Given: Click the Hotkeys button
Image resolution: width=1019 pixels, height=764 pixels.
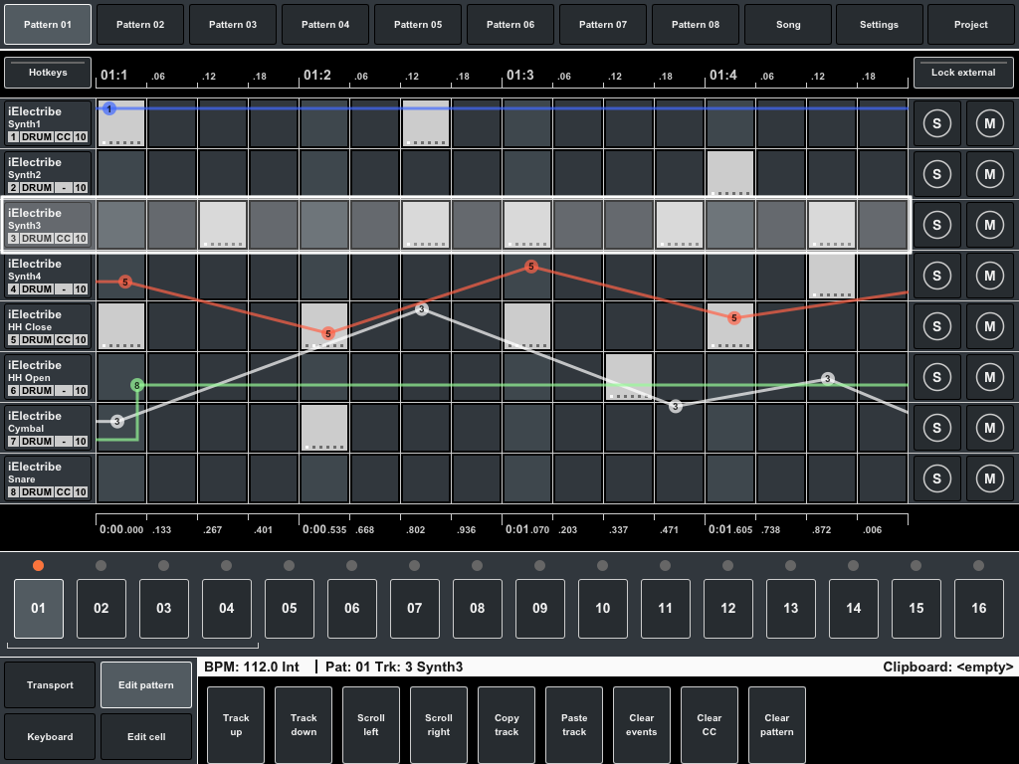Looking at the screenshot, I should [x=49, y=72].
